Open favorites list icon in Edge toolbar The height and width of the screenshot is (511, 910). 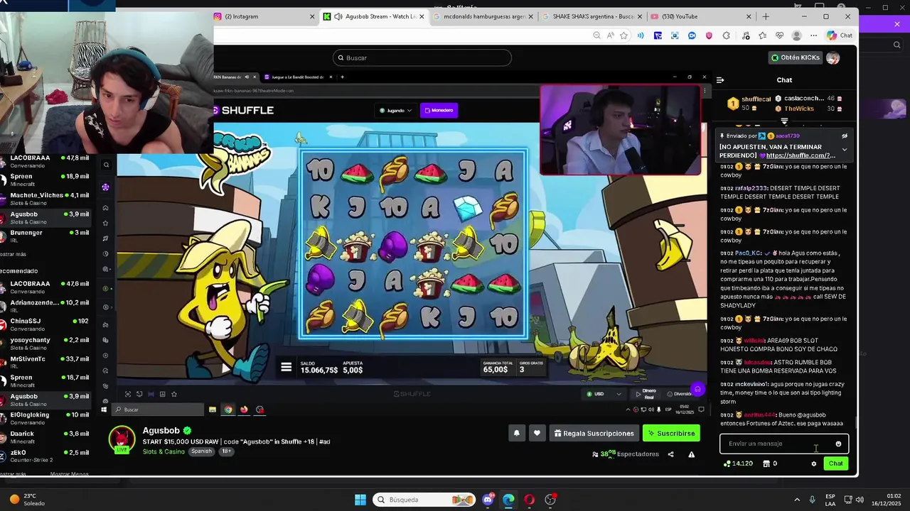point(762,35)
